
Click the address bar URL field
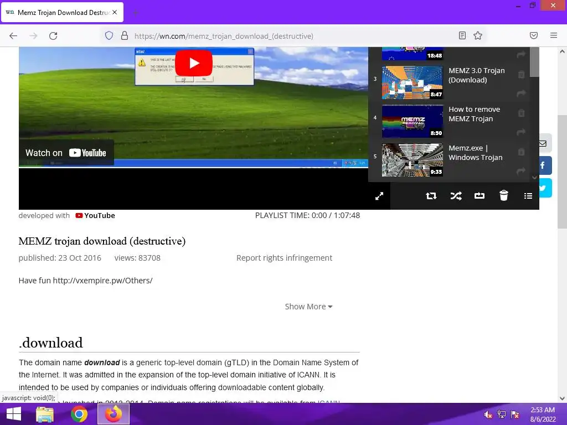click(x=293, y=36)
